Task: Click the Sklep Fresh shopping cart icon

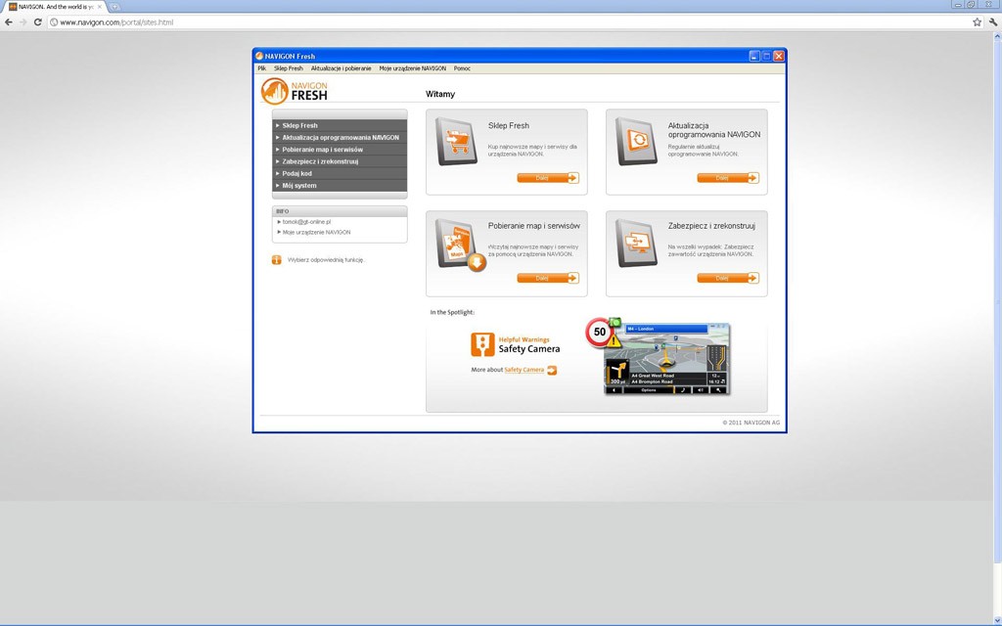Action: [x=456, y=142]
